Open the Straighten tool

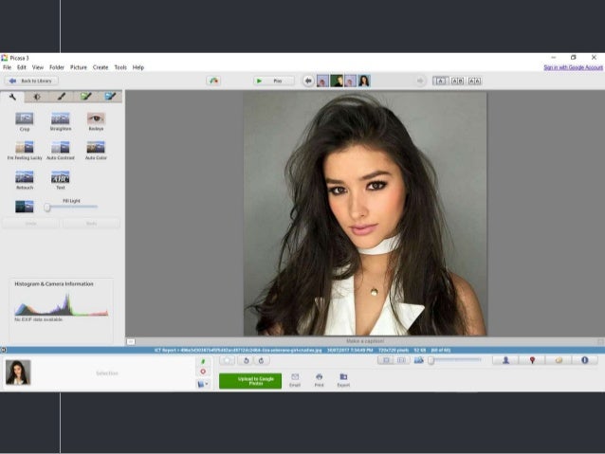click(x=61, y=119)
